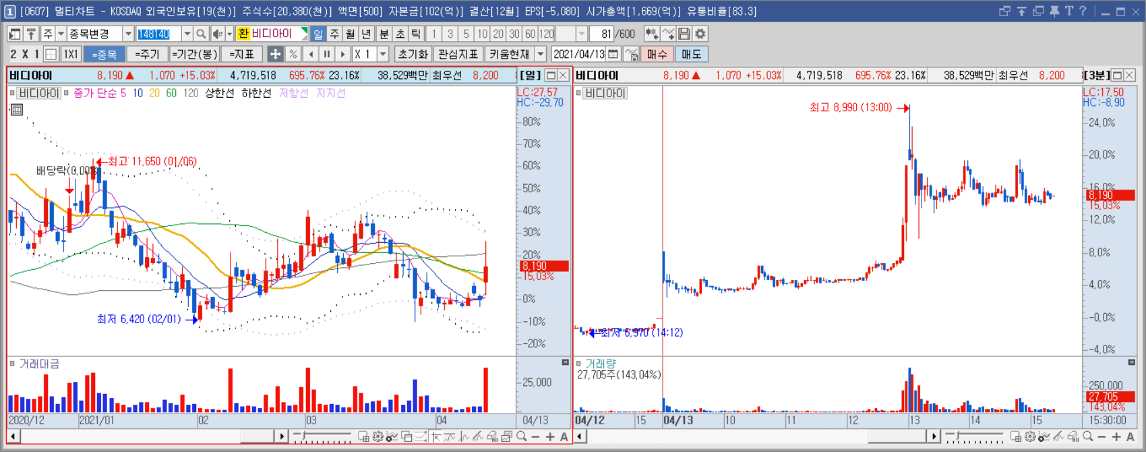Select the 분 (minute) period toggle
1146x452 pixels.
pyautogui.click(x=384, y=34)
